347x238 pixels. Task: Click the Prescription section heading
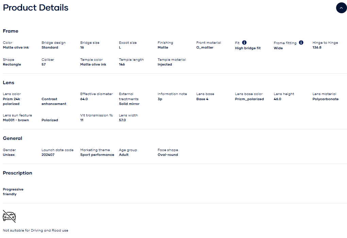click(x=18, y=173)
